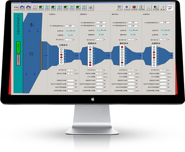Click the 开始 start button in toolbar
The image size is (185, 152).
click(16, 8)
